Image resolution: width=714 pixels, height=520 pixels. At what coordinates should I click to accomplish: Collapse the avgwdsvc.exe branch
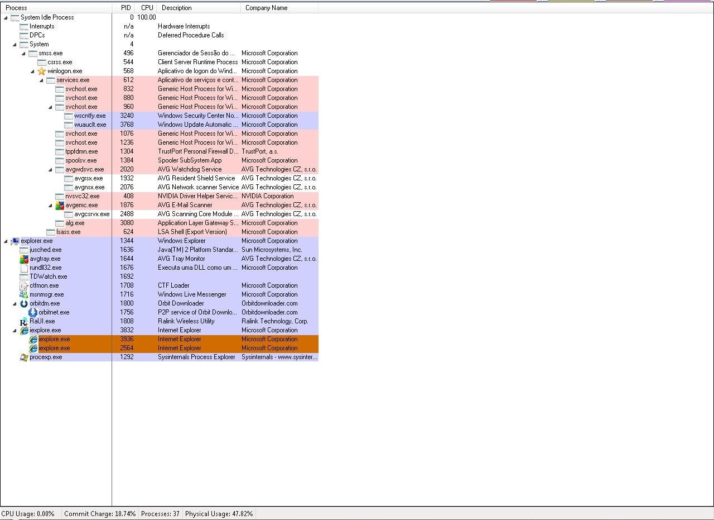51,169
